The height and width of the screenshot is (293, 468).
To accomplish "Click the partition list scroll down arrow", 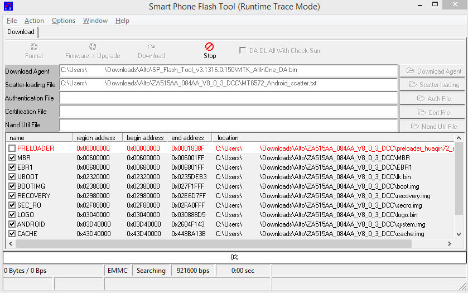I will [x=459, y=234].
